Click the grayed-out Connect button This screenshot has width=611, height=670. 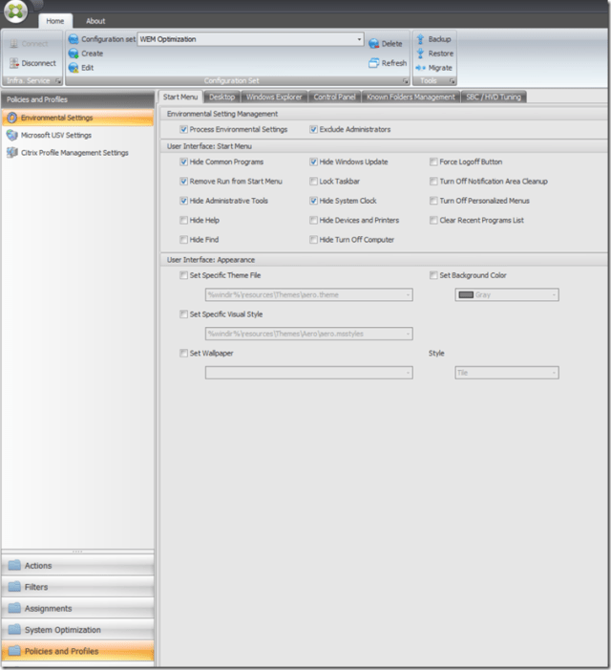tap(29, 44)
